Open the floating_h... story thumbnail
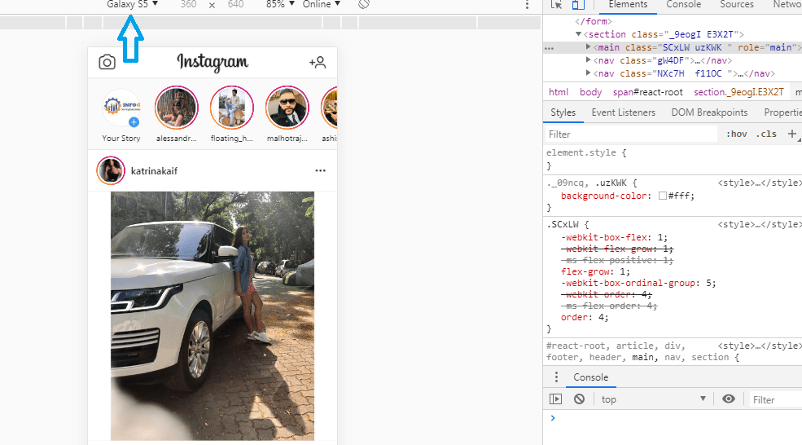Screen dimensions: 802x445 pos(232,108)
